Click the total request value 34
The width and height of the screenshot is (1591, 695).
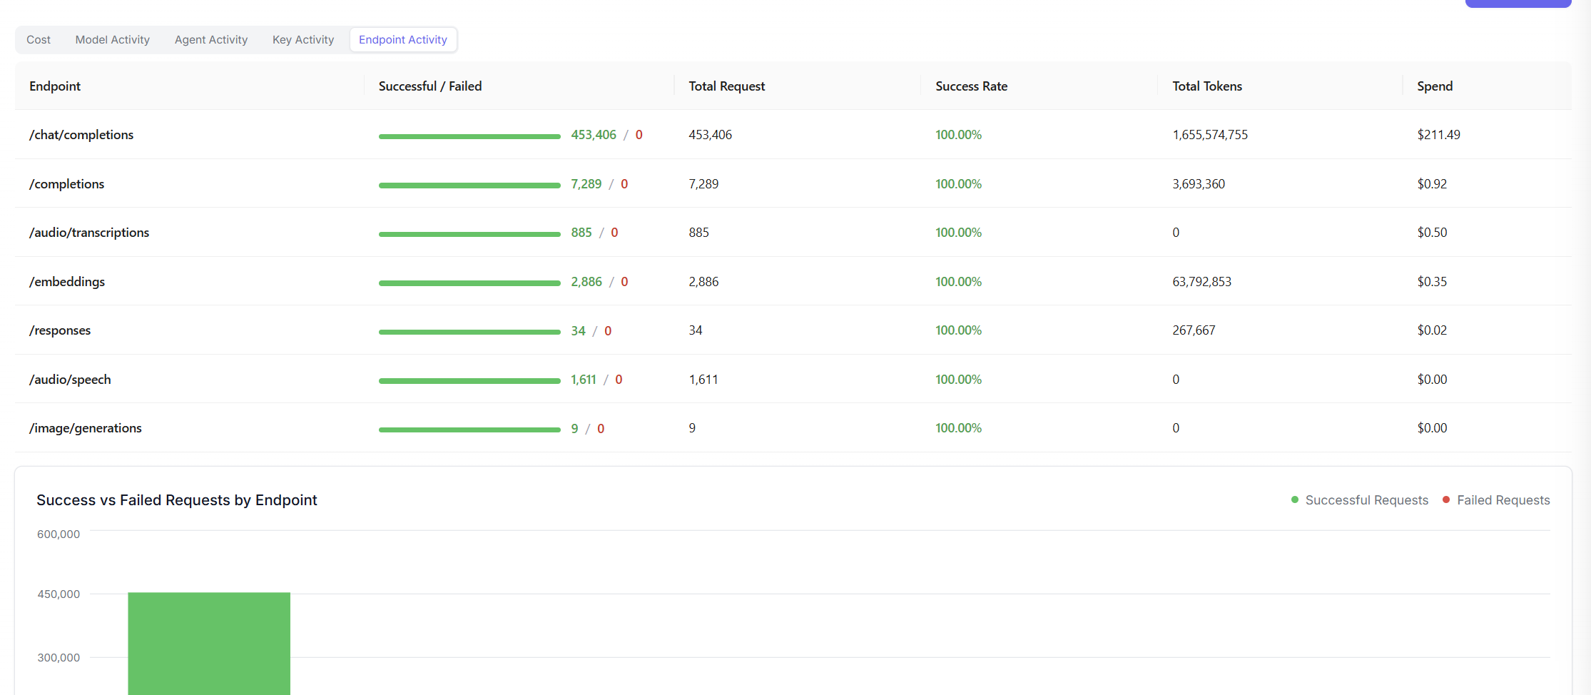696,330
